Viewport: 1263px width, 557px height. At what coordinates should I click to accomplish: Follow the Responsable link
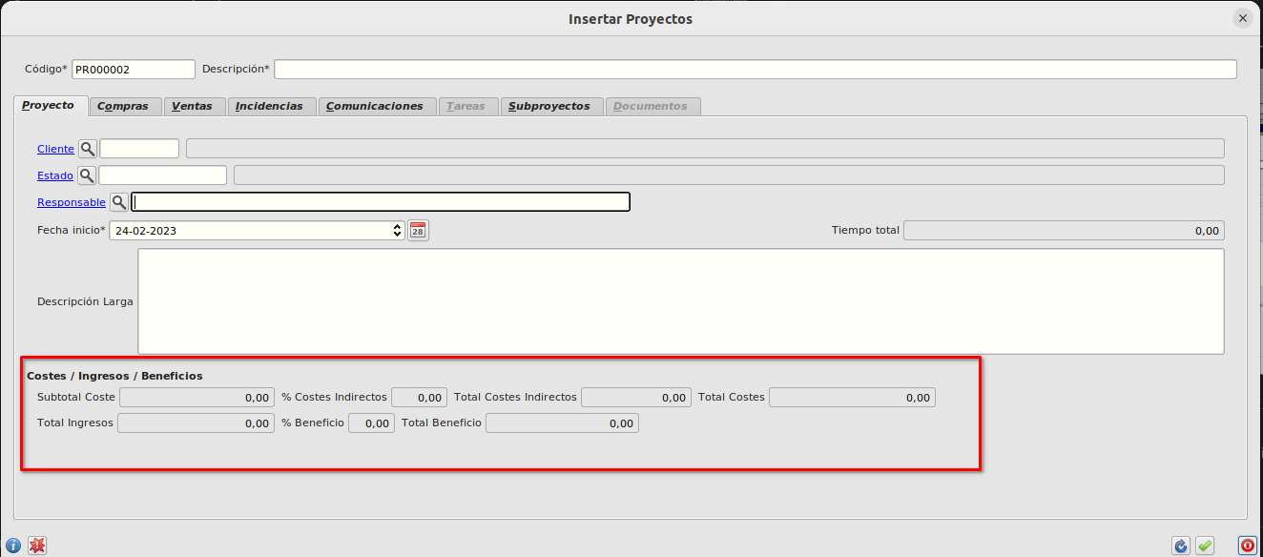72,202
